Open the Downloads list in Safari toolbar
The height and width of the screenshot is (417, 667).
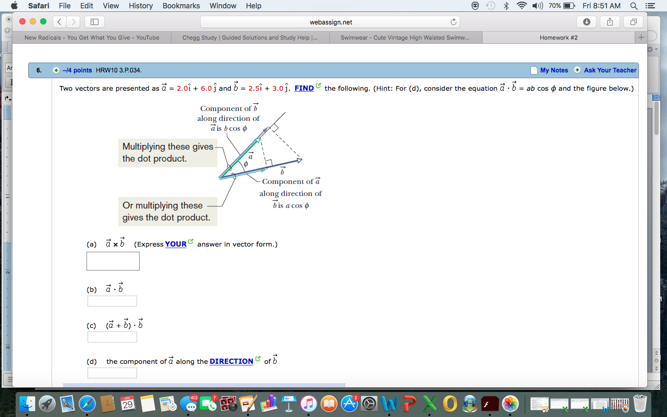tap(587, 22)
